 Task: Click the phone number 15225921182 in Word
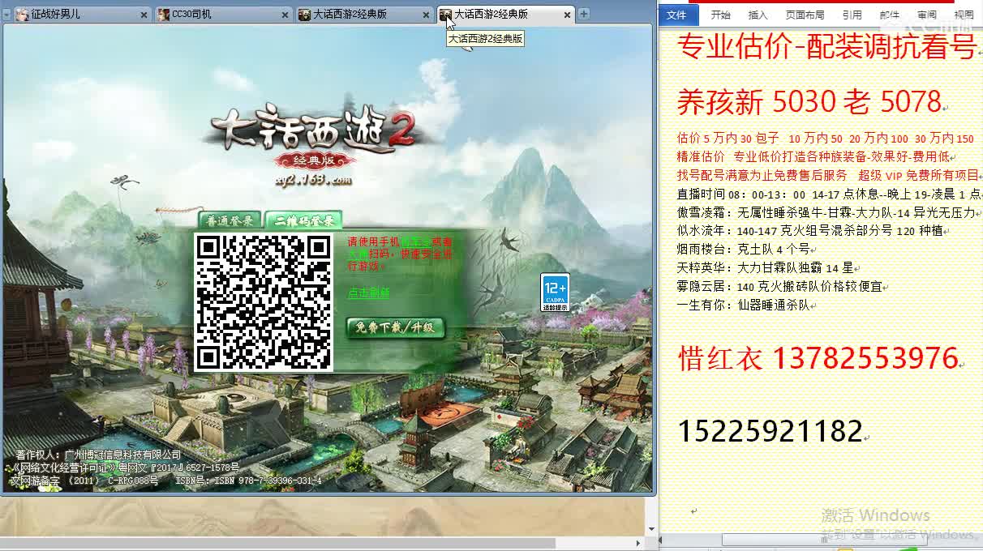pos(770,430)
